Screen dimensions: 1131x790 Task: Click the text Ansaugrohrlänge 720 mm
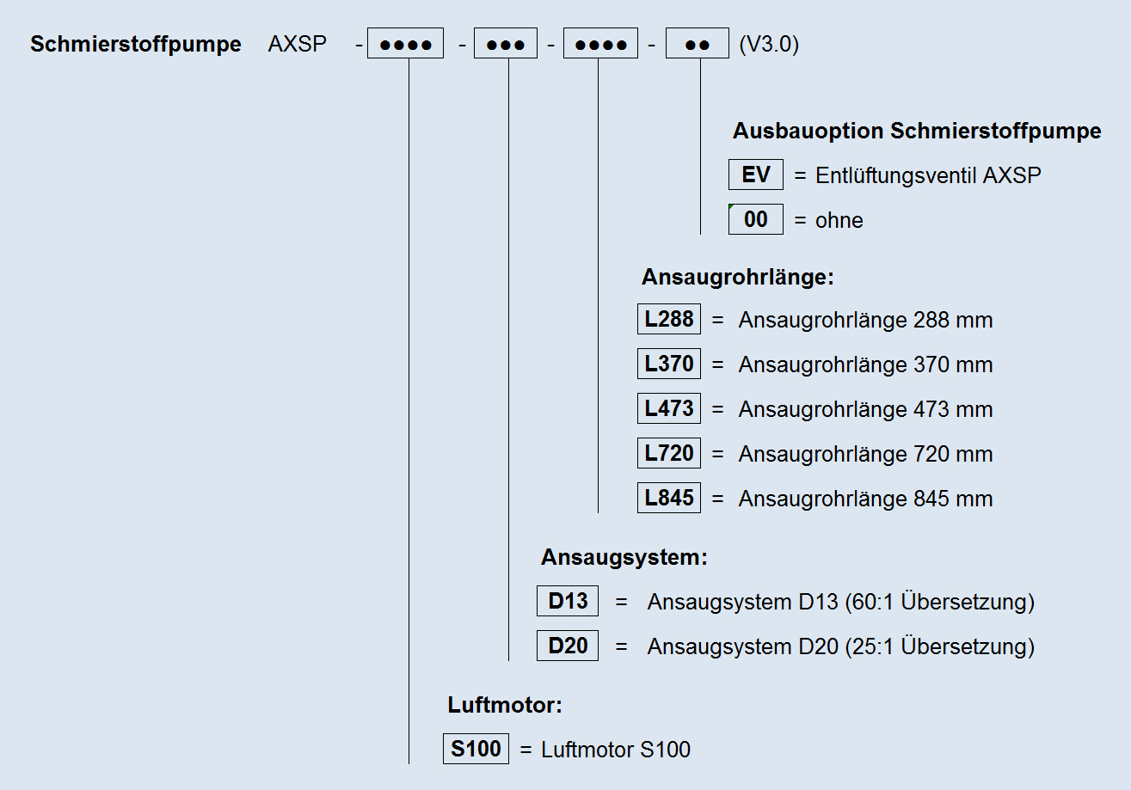[x=865, y=455]
